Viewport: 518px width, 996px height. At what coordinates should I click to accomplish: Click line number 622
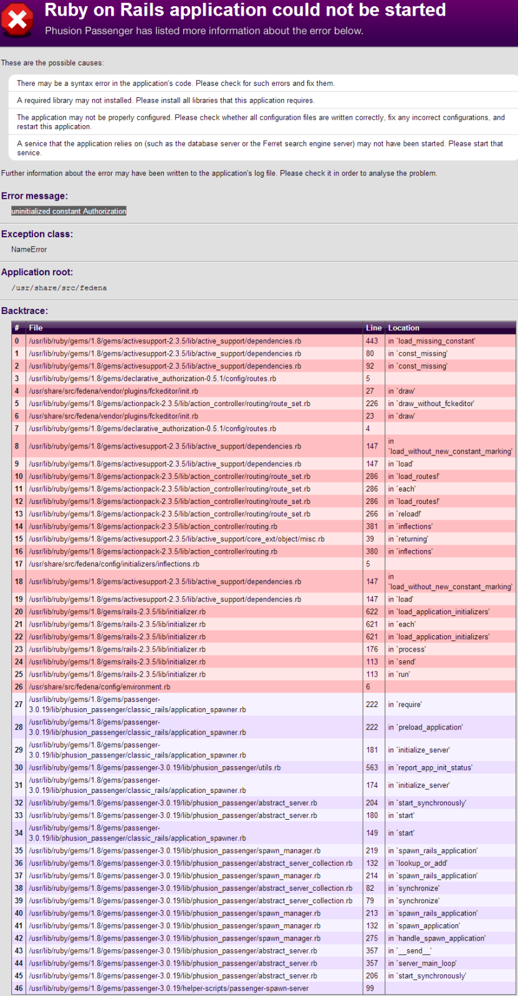(372, 612)
